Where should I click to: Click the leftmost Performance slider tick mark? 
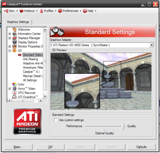click(x=87, y=130)
